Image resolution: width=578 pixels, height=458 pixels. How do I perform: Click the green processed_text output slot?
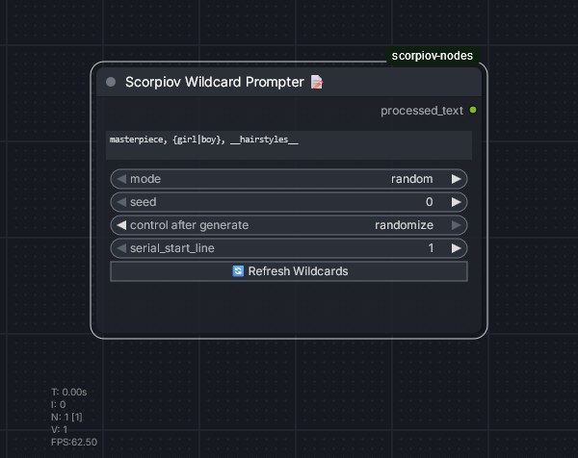473,110
